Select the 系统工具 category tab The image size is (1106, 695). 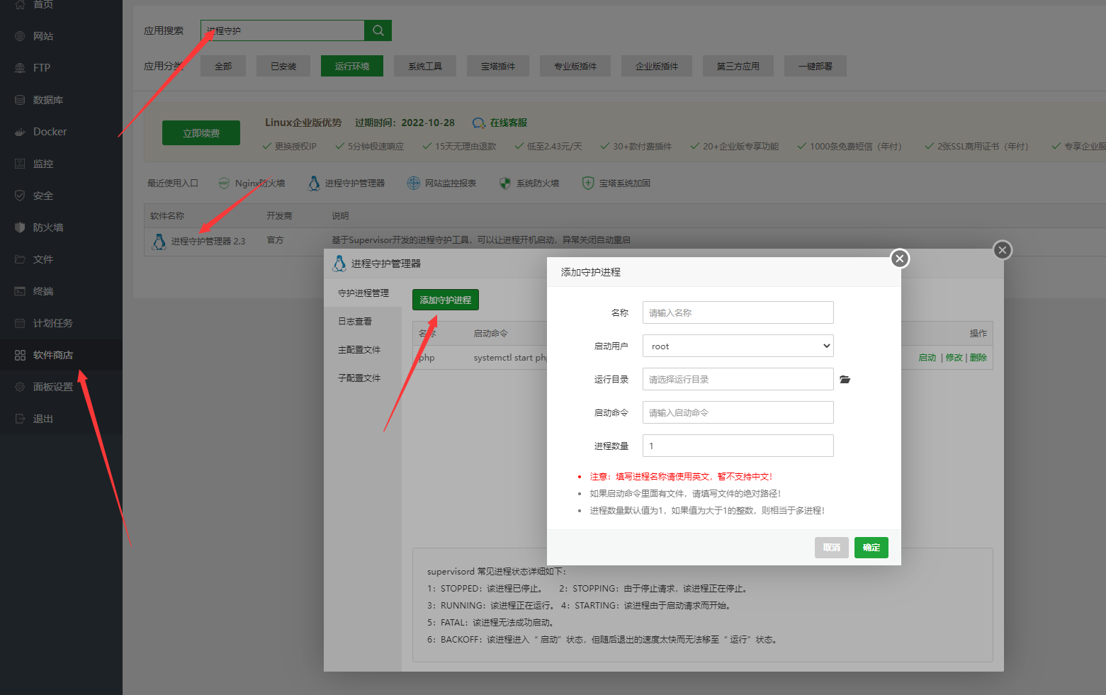[x=425, y=66]
